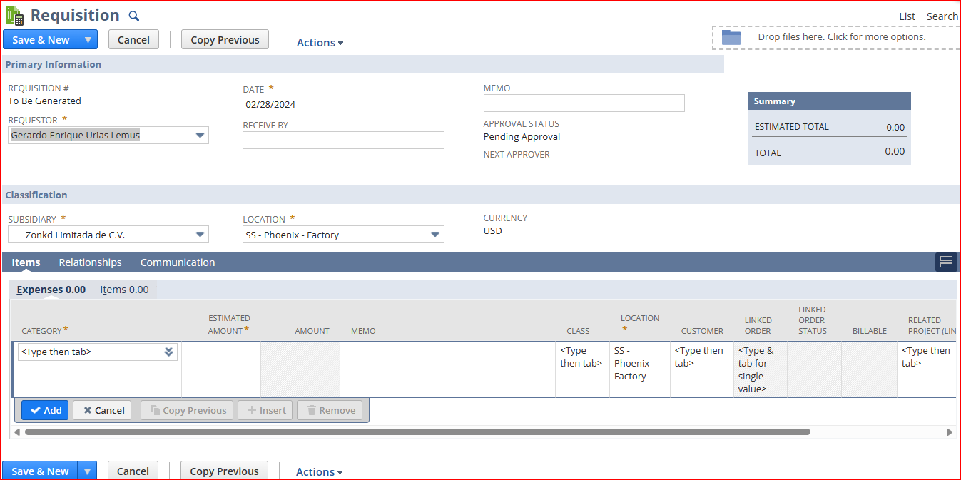Viewport: 961px width, 480px height.
Task: Add the expense line with Add button
Action: click(45, 410)
